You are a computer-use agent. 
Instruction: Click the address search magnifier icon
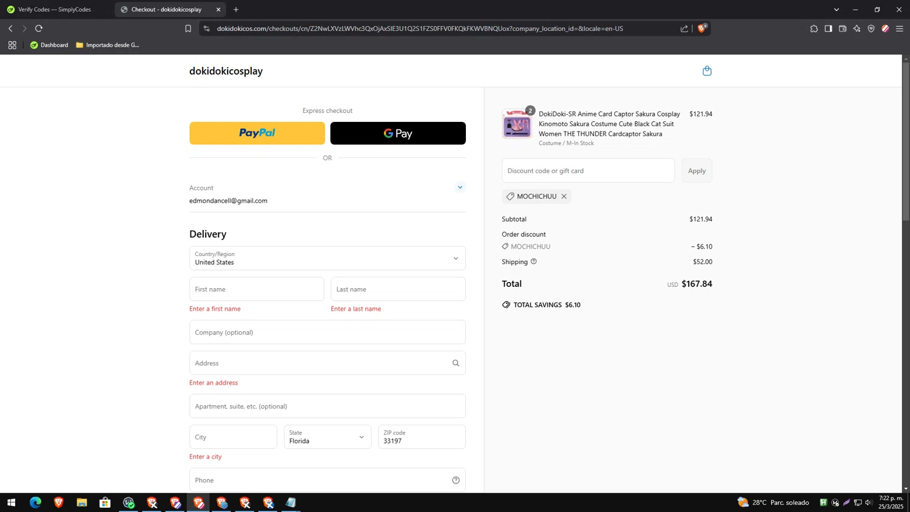coord(456,363)
